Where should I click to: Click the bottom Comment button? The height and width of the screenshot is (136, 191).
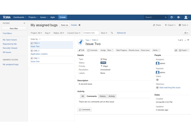tap(85, 110)
